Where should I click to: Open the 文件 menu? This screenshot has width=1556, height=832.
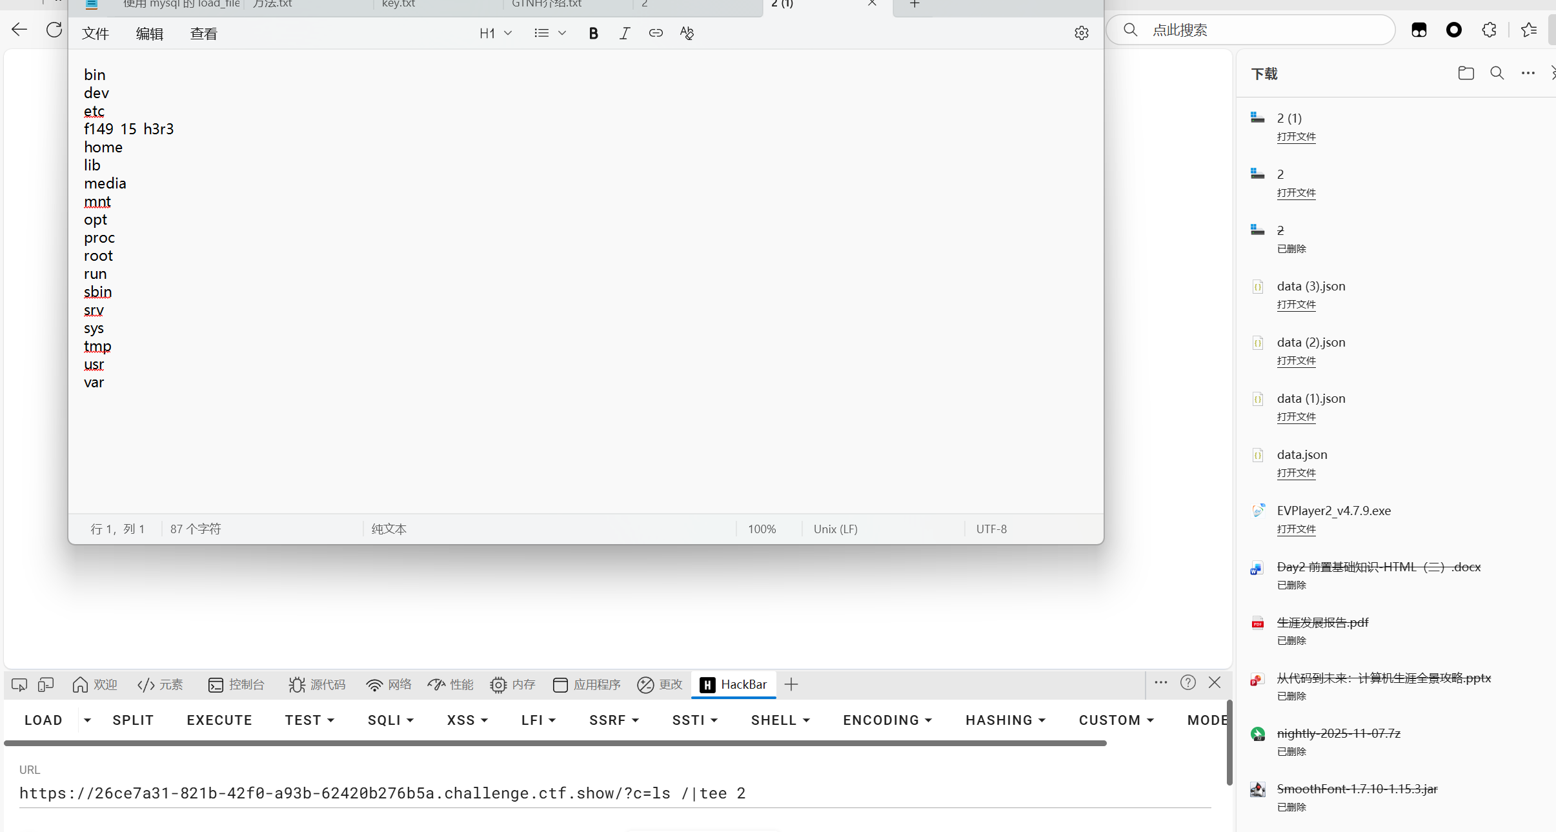click(96, 34)
